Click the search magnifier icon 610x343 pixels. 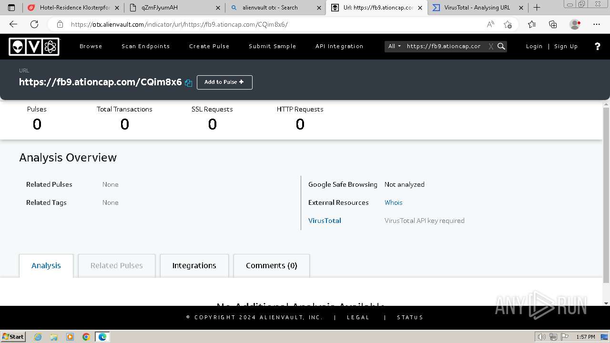coord(501,46)
